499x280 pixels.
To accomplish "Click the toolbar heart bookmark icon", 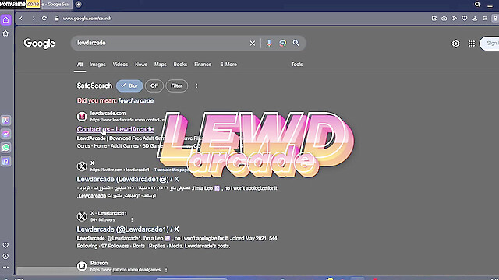I will tap(465, 19).
